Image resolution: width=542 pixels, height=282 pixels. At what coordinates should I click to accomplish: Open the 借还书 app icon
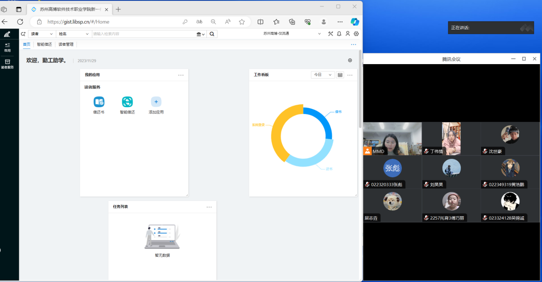pyautogui.click(x=99, y=102)
